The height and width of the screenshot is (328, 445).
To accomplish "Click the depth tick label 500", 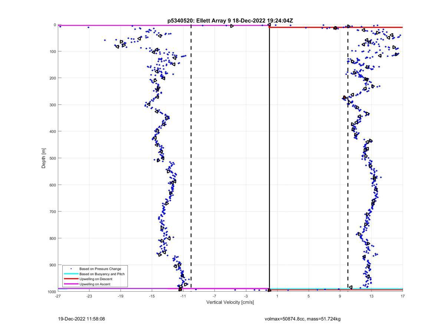I will (53, 158).
